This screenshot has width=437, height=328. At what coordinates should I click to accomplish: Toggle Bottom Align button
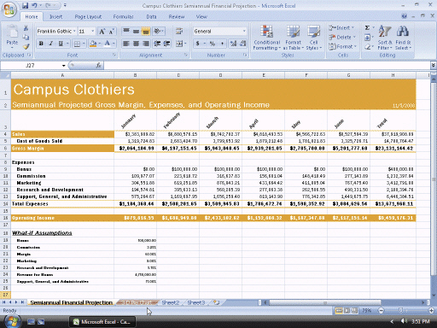click(x=146, y=31)
